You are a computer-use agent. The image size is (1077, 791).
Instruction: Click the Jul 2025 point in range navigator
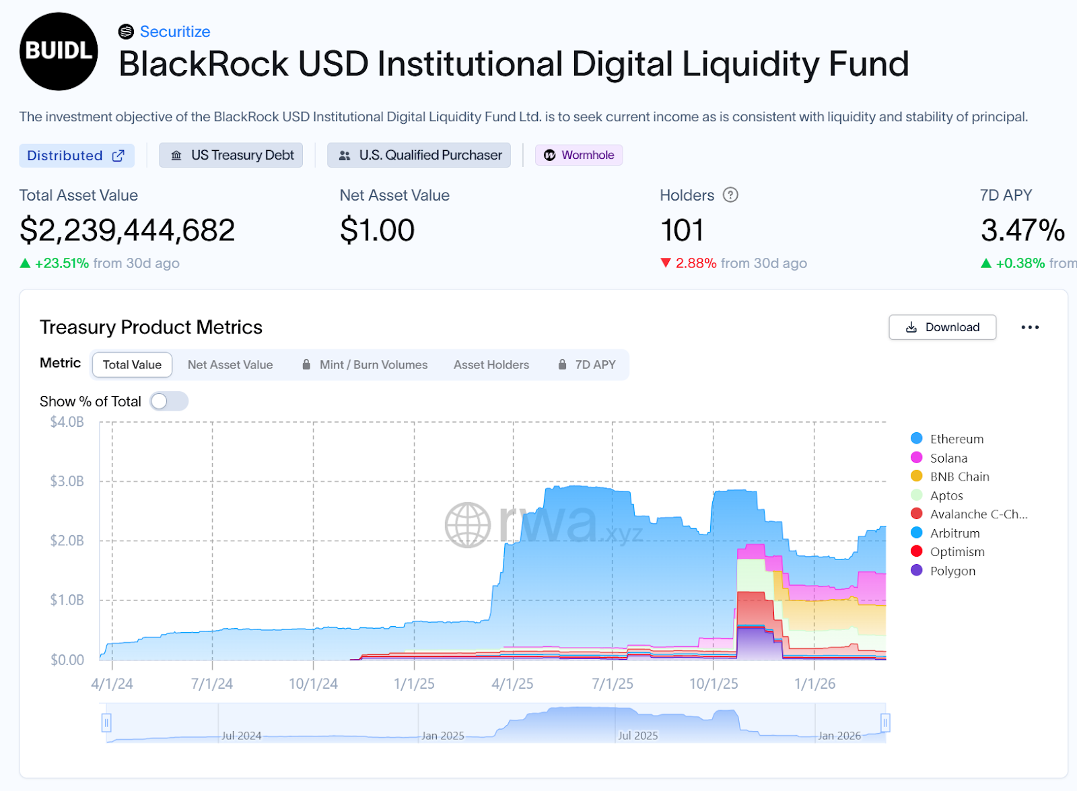tap(637, 736)
